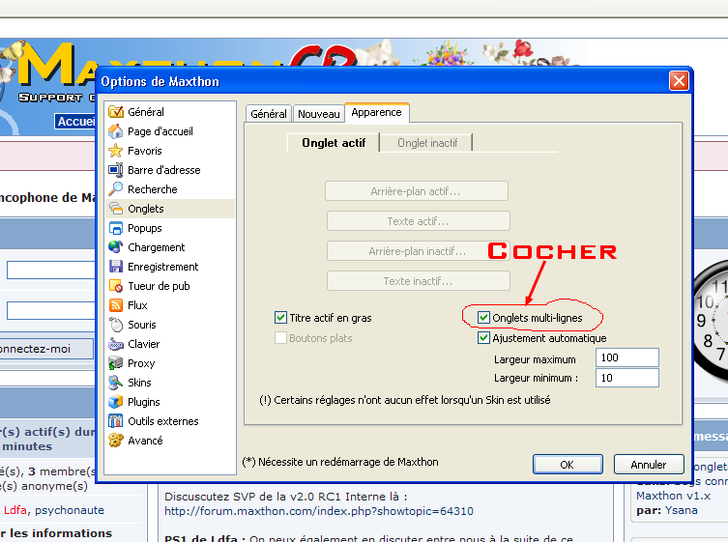Click the Tueur de pub icon

[x=116, y=286]
